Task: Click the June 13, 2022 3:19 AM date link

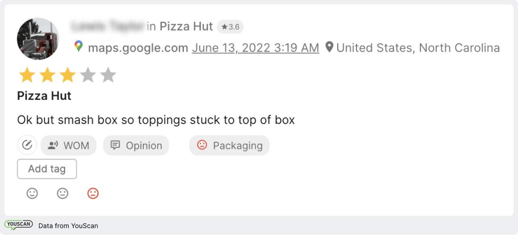Action: [255, 48]
